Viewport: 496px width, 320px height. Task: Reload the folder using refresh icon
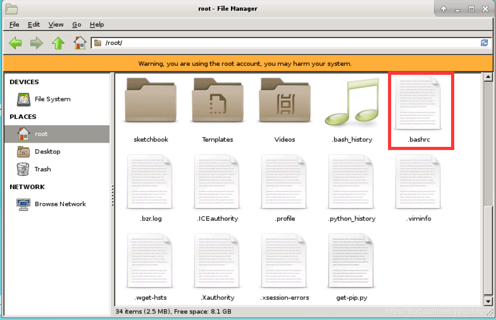(x=484, y=43)
